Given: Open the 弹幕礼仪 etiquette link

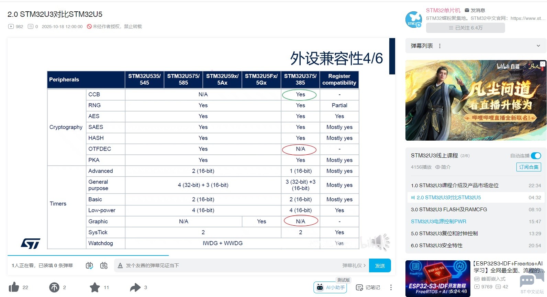Looking at the screenshot, I should click(x=354, y=265).
